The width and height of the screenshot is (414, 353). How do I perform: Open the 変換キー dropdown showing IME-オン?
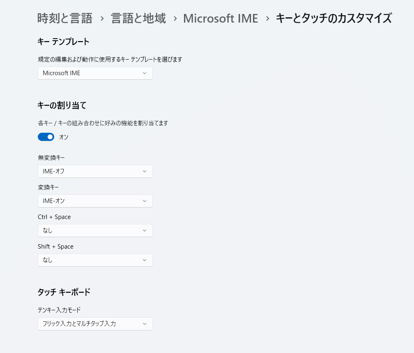tap(95, 201)
